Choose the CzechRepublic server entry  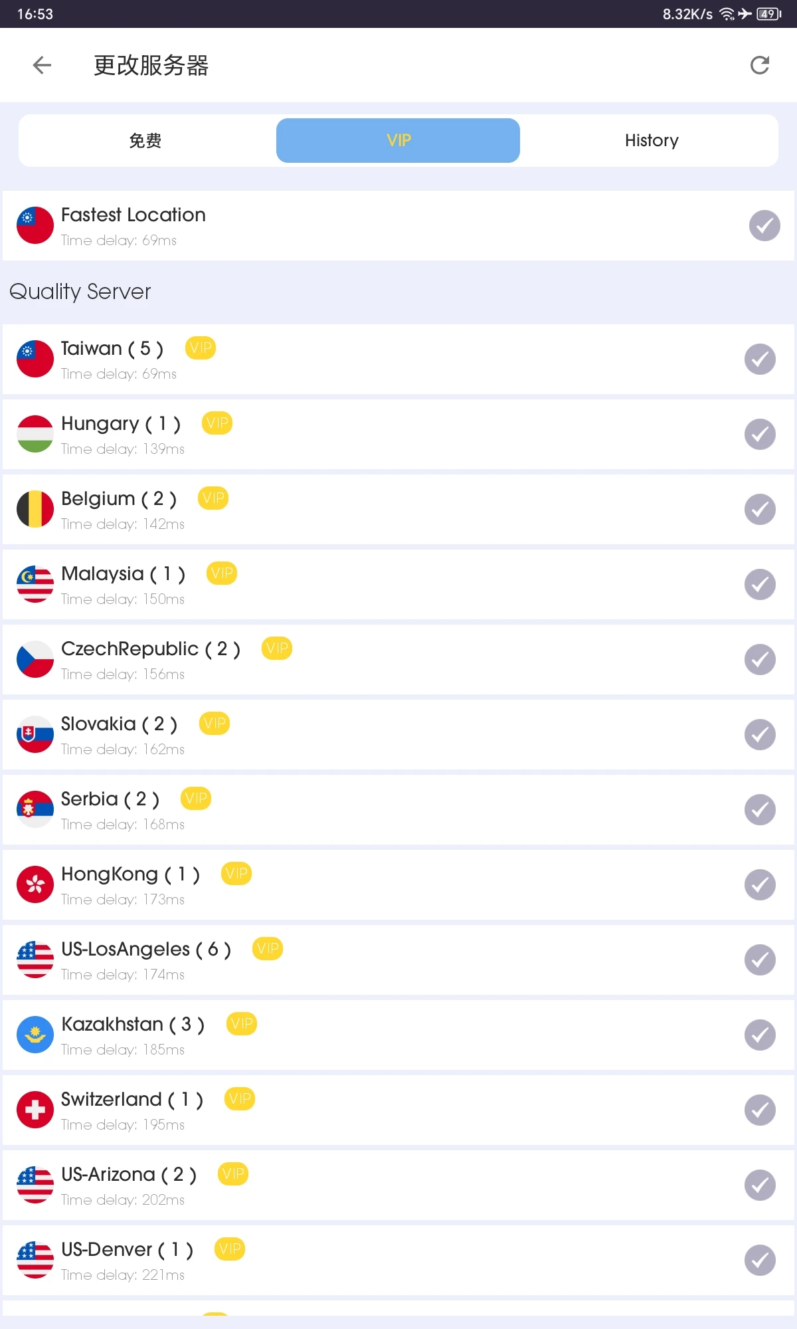click(x=398, y=660)
